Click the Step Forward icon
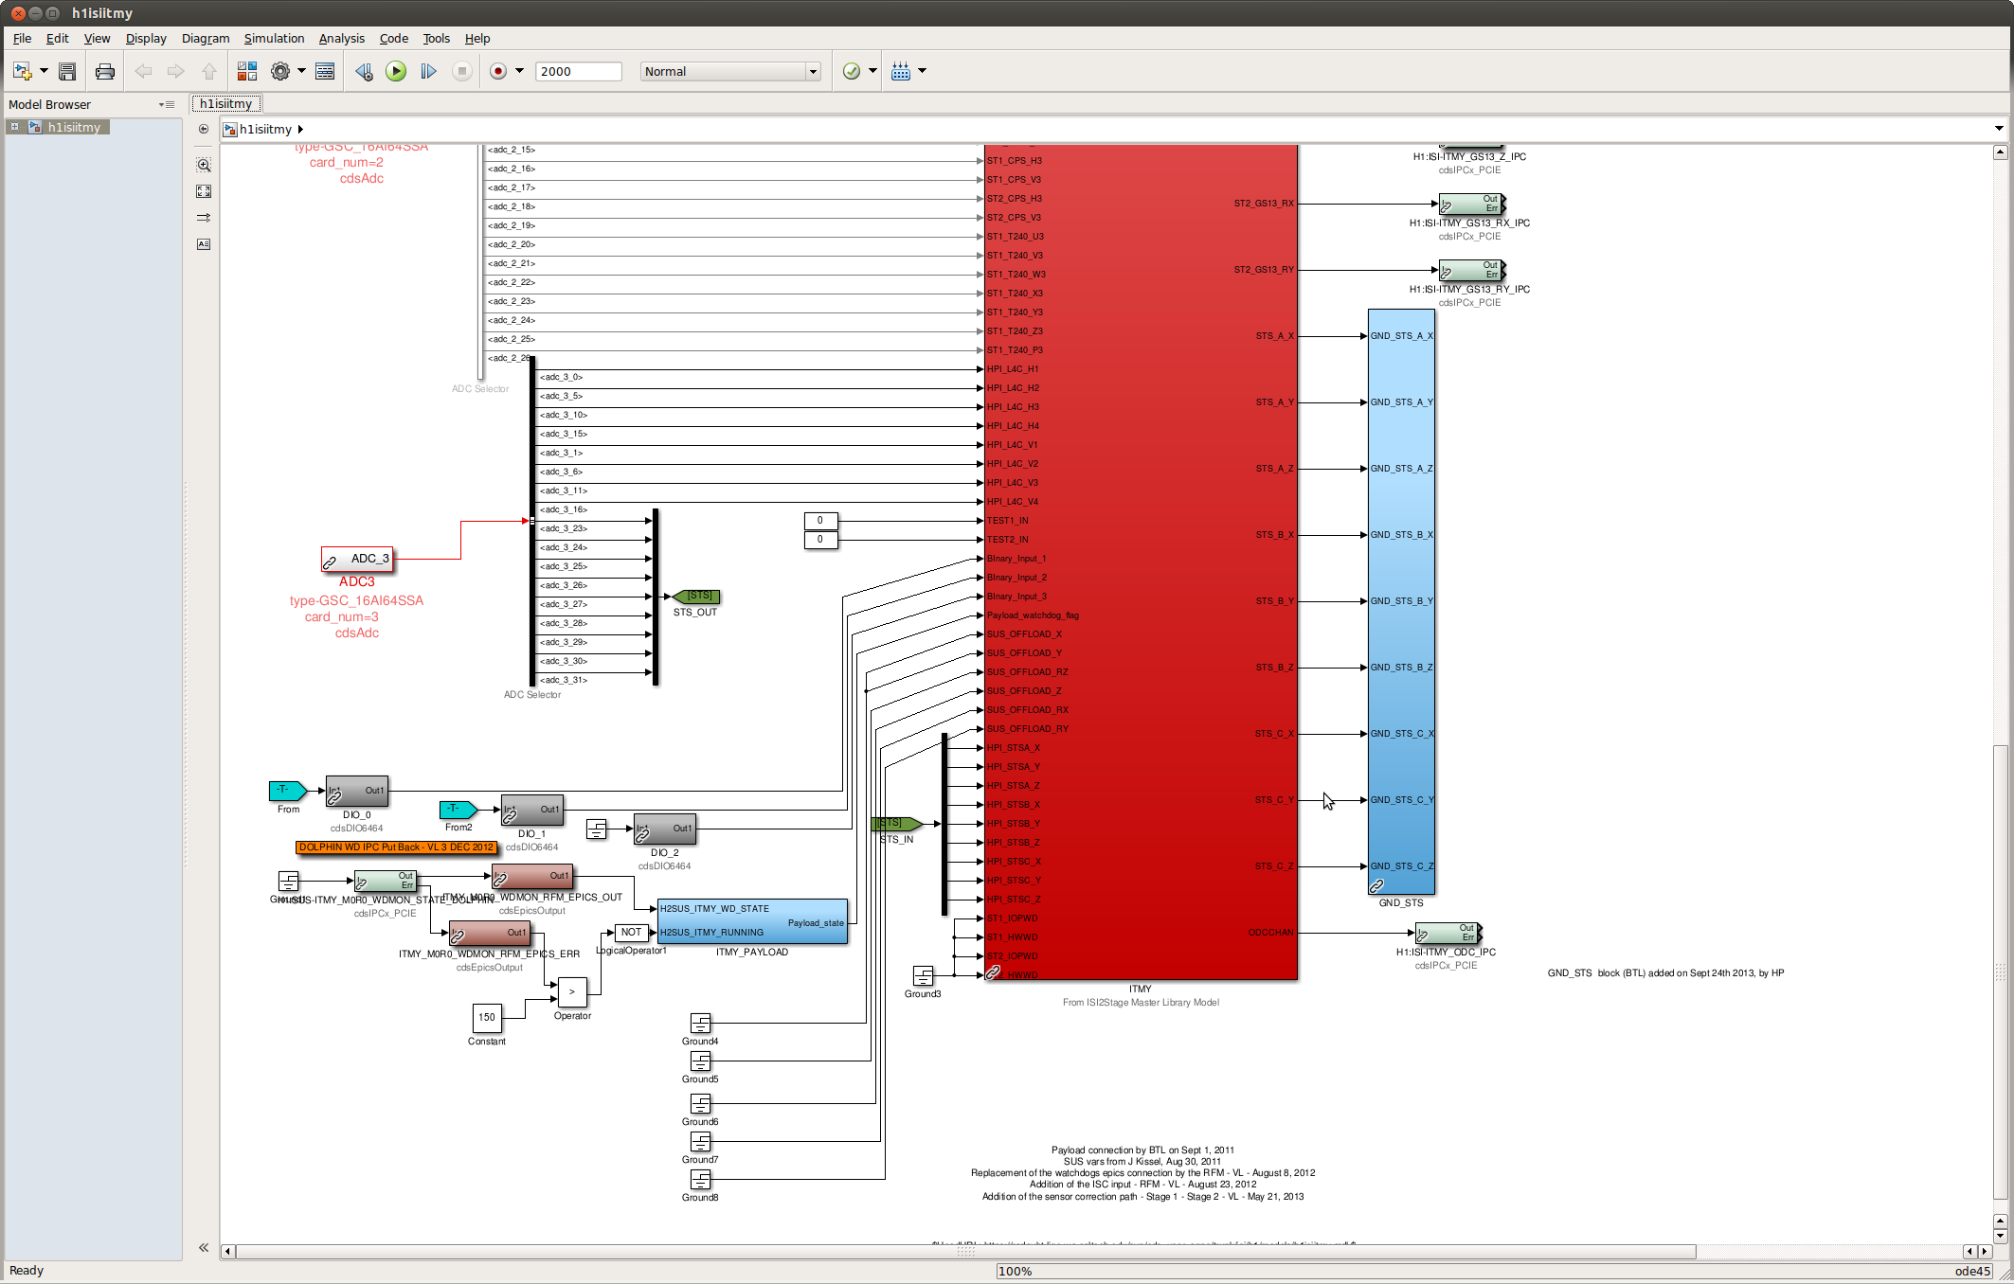Screen dimensions: 2014x1284 [428, 71]
